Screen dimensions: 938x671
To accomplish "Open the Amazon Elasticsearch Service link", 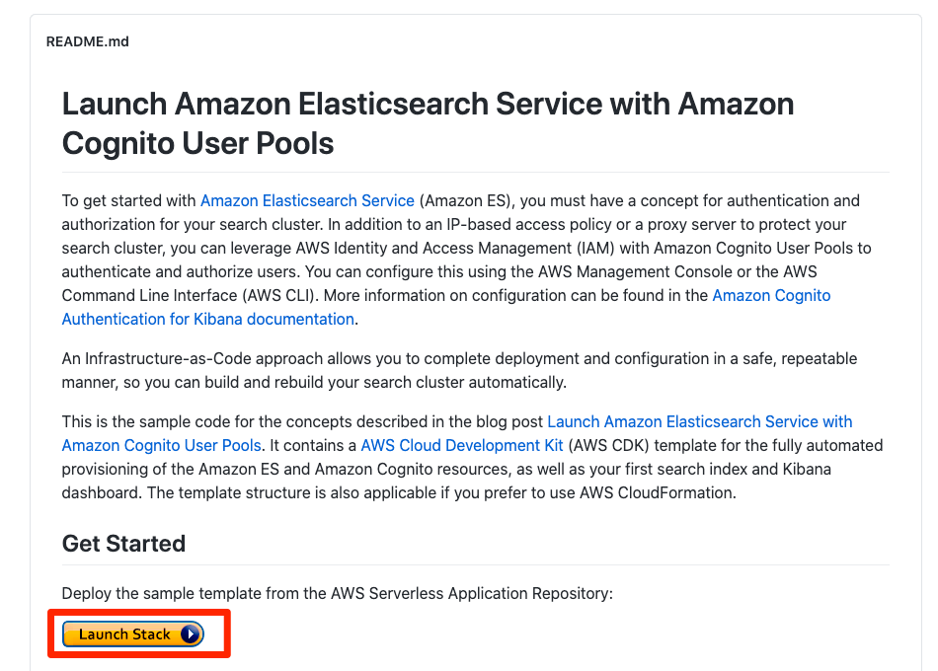I will click(x=307, y=200).
